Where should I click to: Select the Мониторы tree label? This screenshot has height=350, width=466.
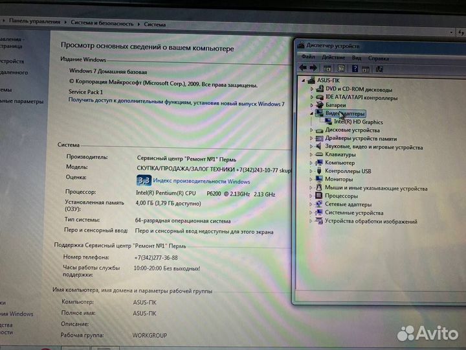tap(338, 179)
